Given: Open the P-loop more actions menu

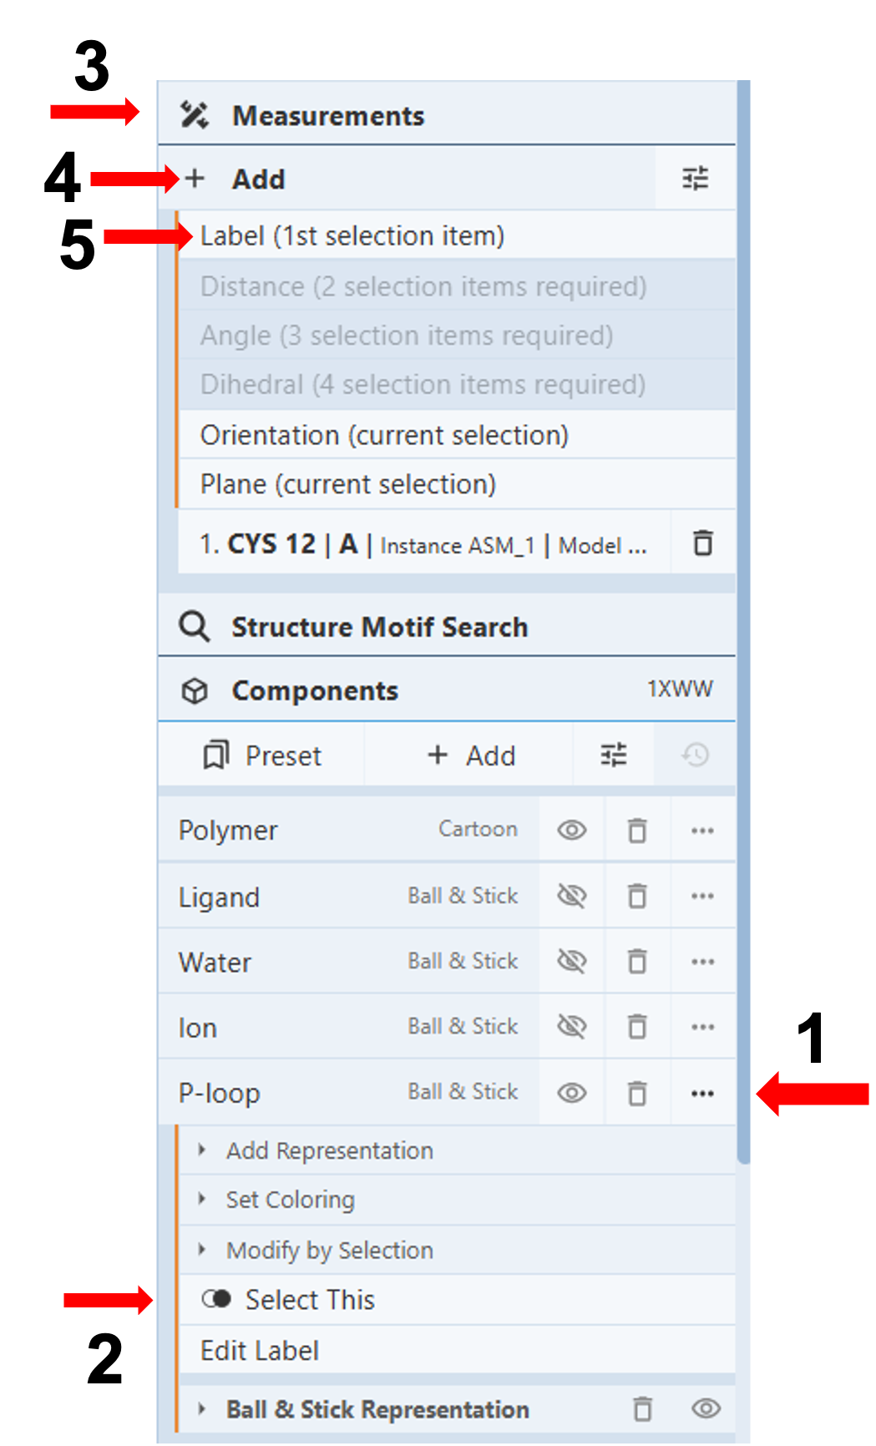Looking at the screenshot, I should 702,1093.
